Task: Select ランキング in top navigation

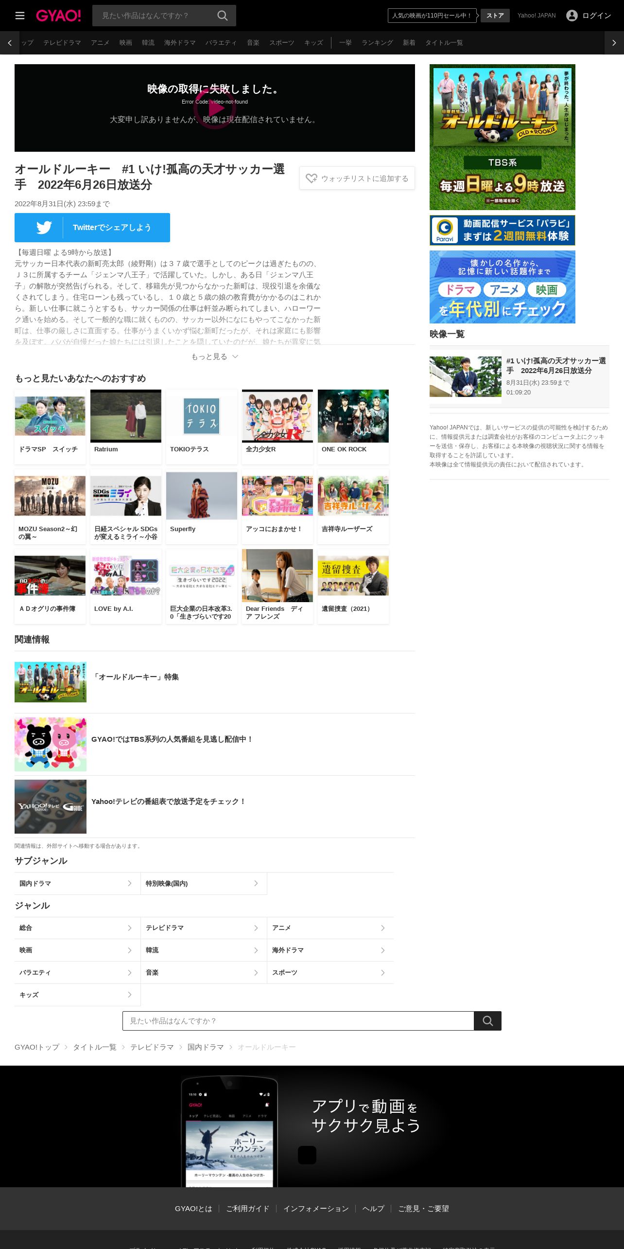Action: click(x=377, y=43)
